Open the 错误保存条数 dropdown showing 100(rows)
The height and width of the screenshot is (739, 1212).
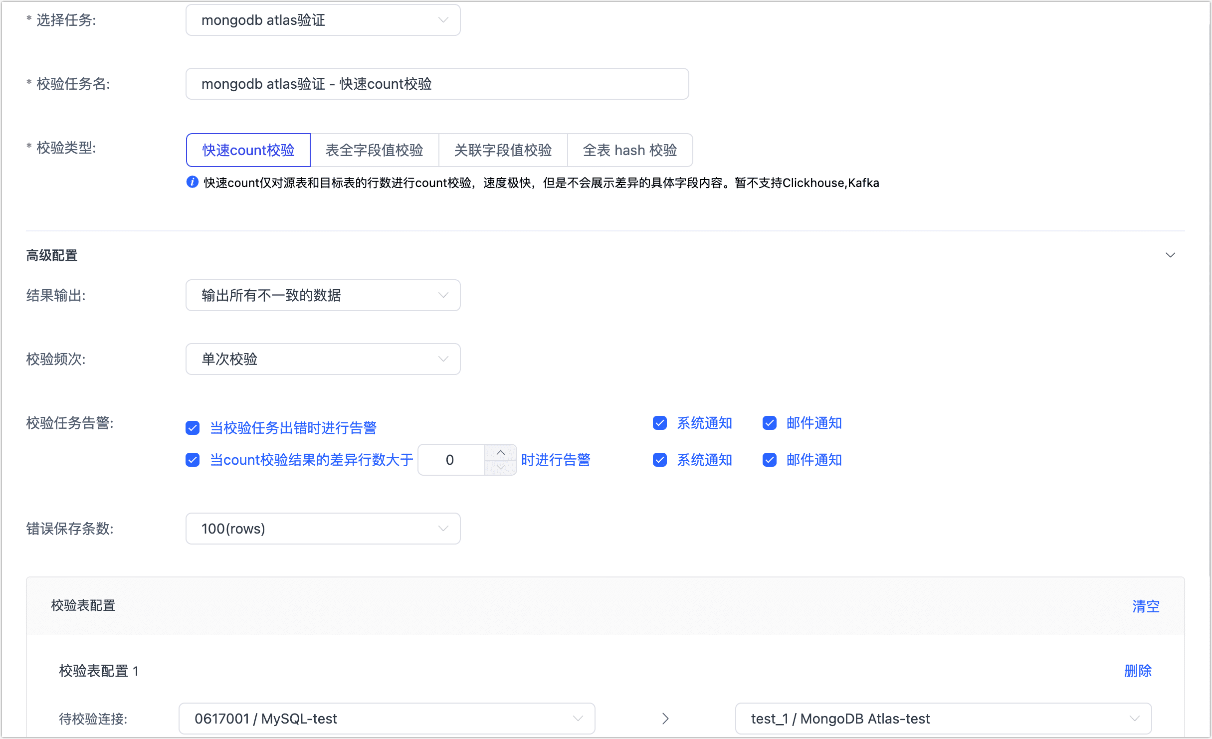point(323,529)
